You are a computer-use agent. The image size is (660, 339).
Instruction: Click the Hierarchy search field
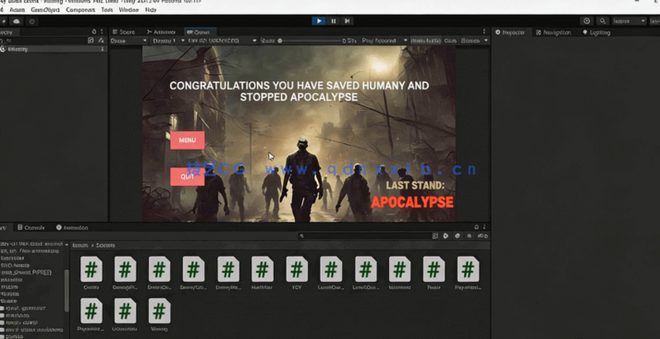[43, 41]
